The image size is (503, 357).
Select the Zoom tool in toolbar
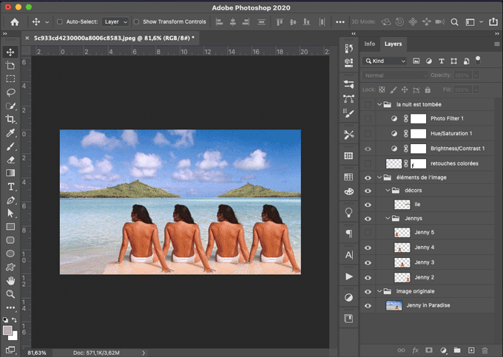(x=10, y=294)
